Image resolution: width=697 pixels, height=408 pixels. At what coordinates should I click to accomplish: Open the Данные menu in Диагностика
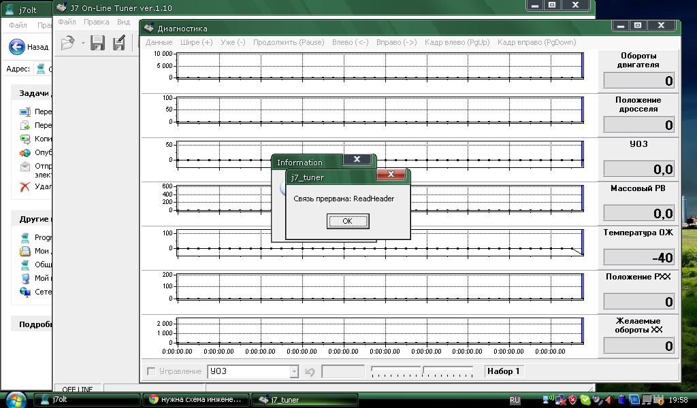(x=159, y=42)
